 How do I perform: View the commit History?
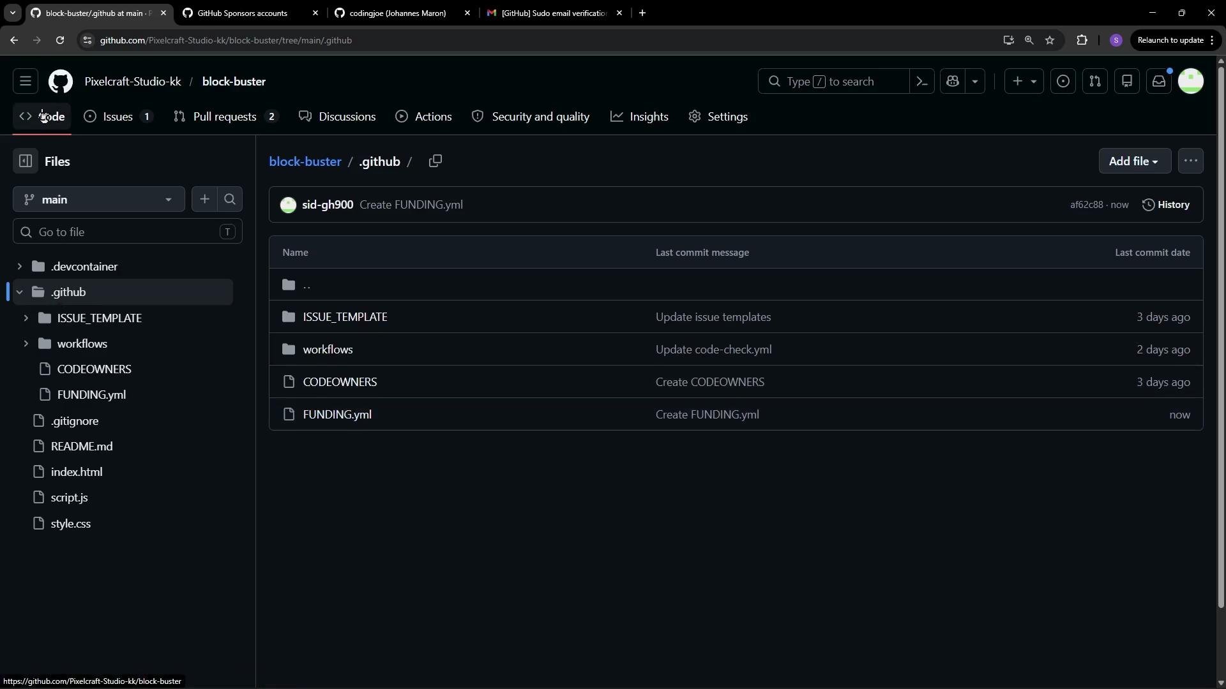coord(1166,205)
